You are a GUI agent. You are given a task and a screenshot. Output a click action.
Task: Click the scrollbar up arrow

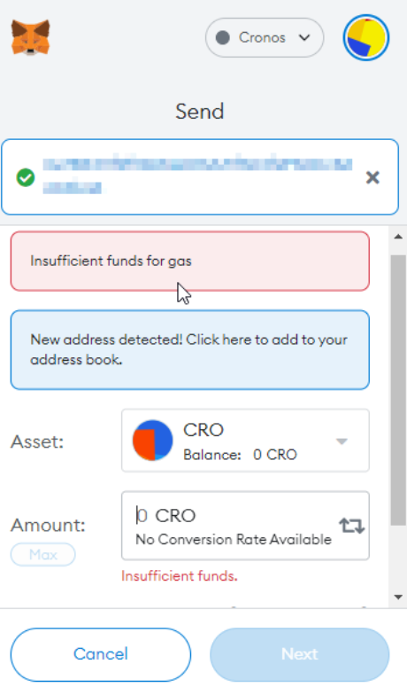tap(398, 237)
